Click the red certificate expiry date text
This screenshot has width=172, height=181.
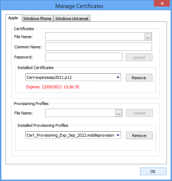click(x=53, y=87)
